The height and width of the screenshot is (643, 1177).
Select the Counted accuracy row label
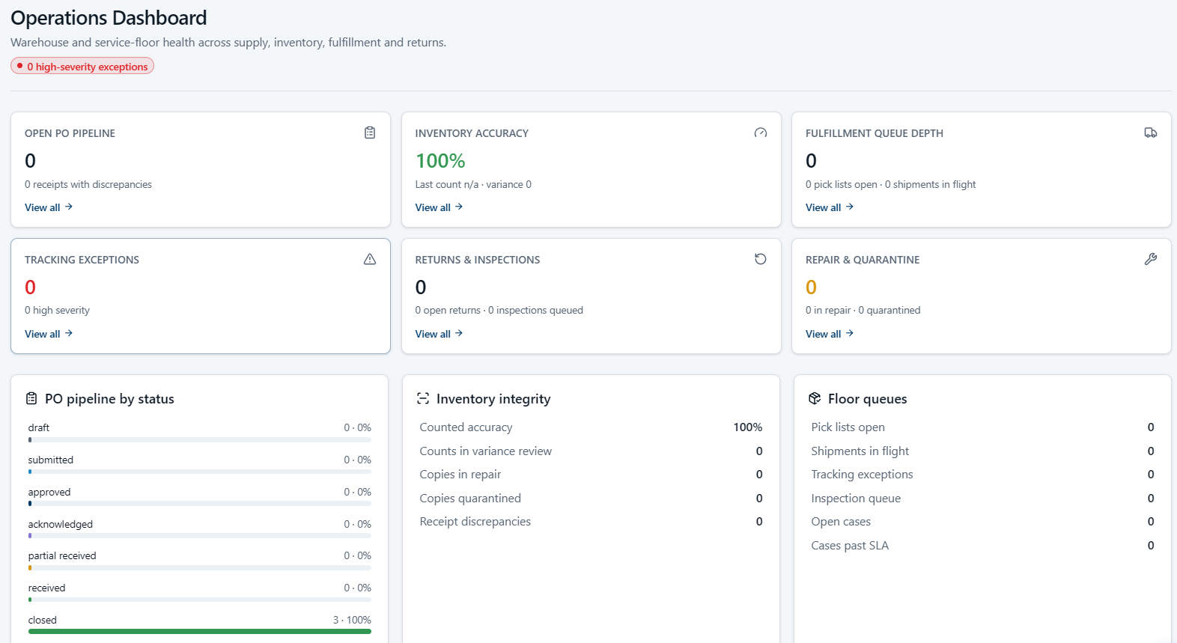(x=466, y=427)
